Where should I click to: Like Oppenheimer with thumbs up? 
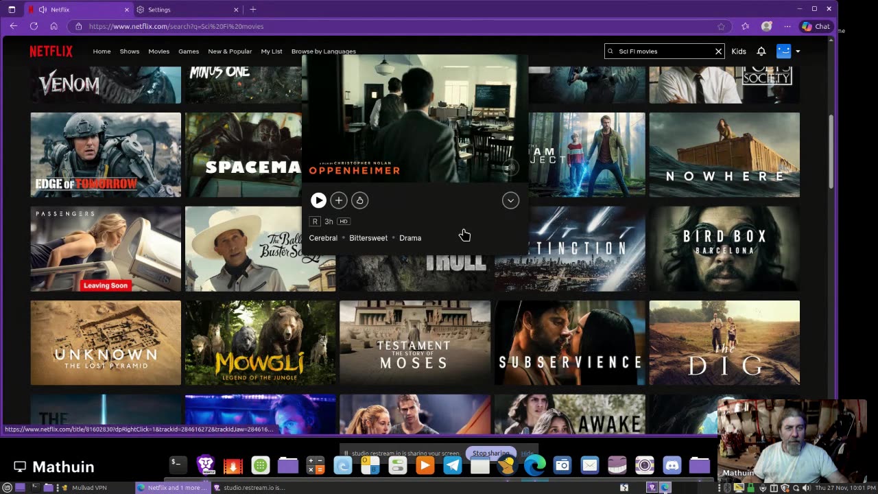pos(359,200)
